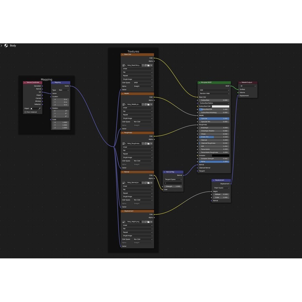Screen dimensions: 302x302
Task: Toggle fake user shield on Body_BaseColor image
Action: click(143, 65)
